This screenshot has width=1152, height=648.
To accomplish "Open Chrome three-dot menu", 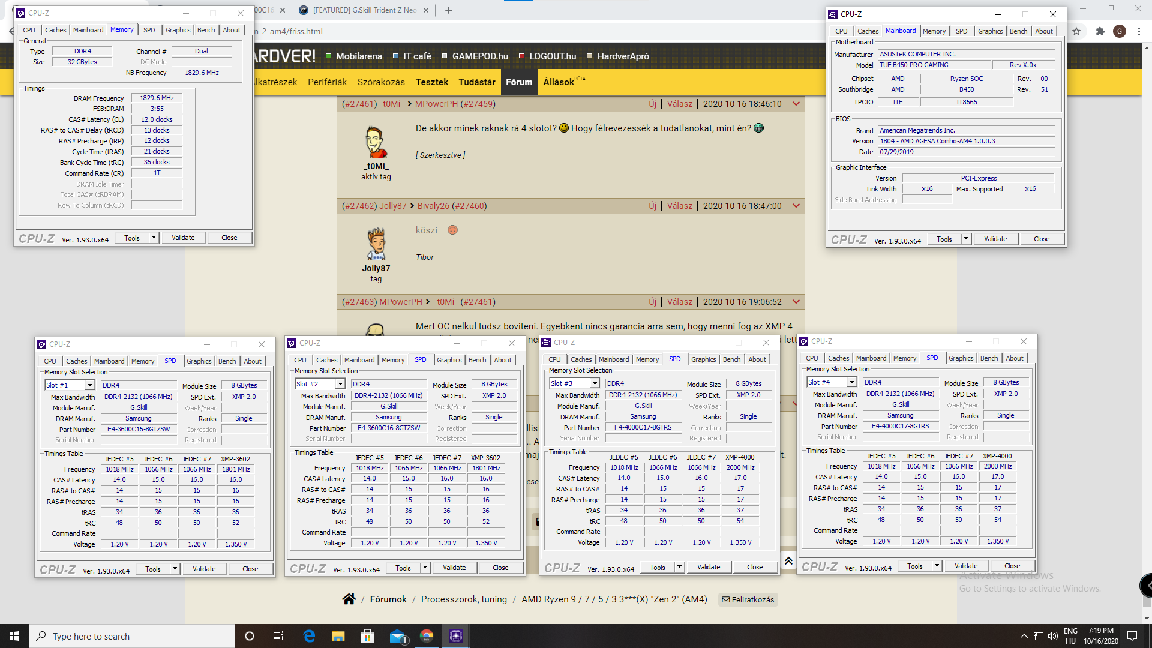I will pos(1139,31).
